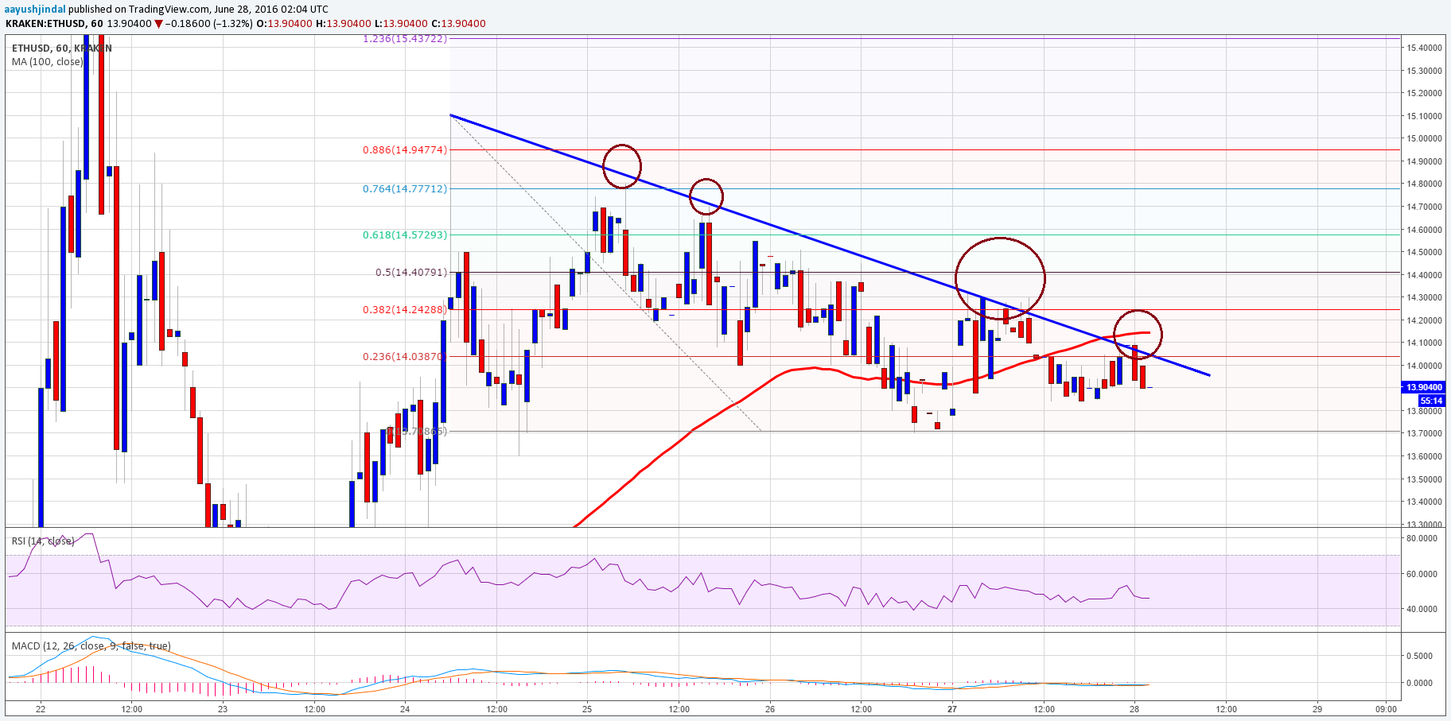Click the 0.764(14.77712) Fibonacci level label
The image size is (1451, 721).
pyautogui.click(x=405, y=188)
